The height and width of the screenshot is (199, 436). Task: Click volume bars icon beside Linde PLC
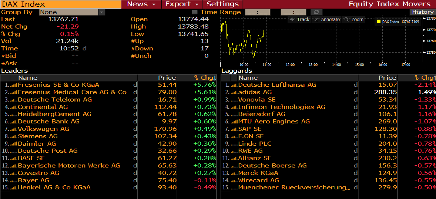coord(234,144)
